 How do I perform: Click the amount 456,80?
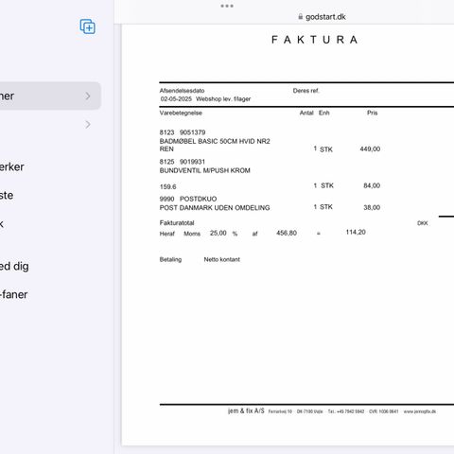287,233
